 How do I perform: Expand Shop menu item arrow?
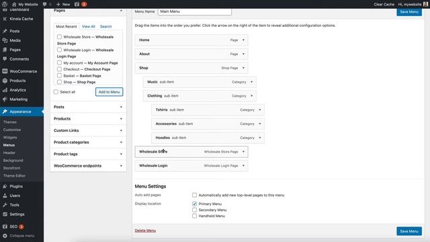(243, 68)
